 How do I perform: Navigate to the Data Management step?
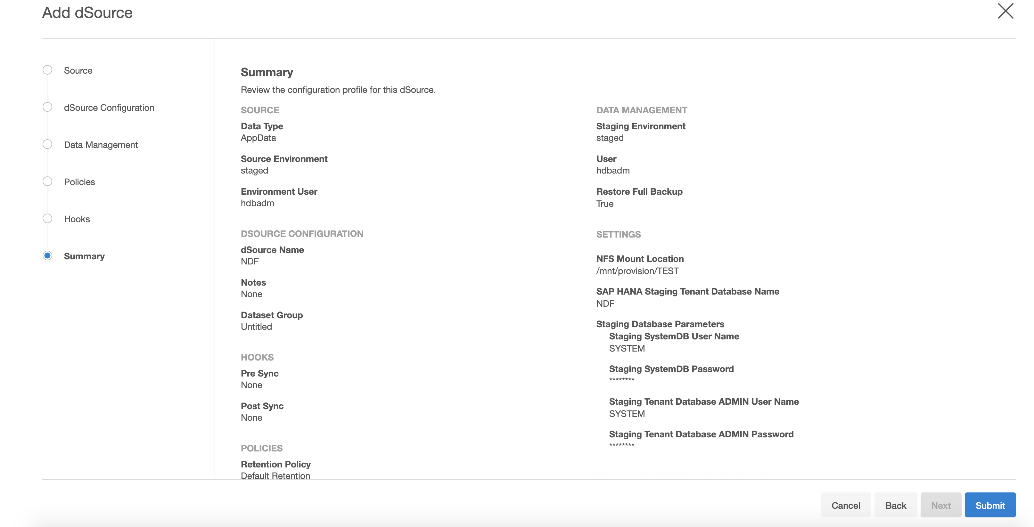pyautogui.click(x=101, y=145)
